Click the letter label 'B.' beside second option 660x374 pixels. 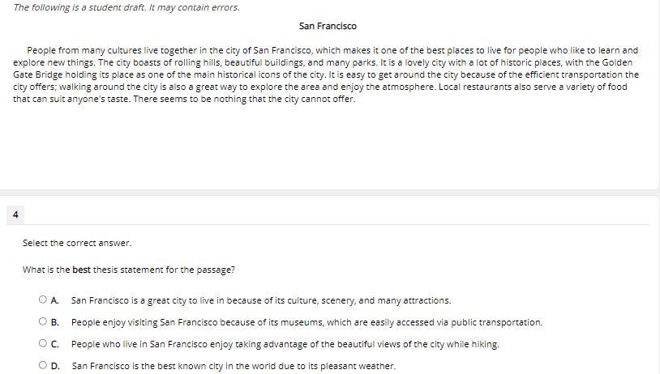[54, 322]
